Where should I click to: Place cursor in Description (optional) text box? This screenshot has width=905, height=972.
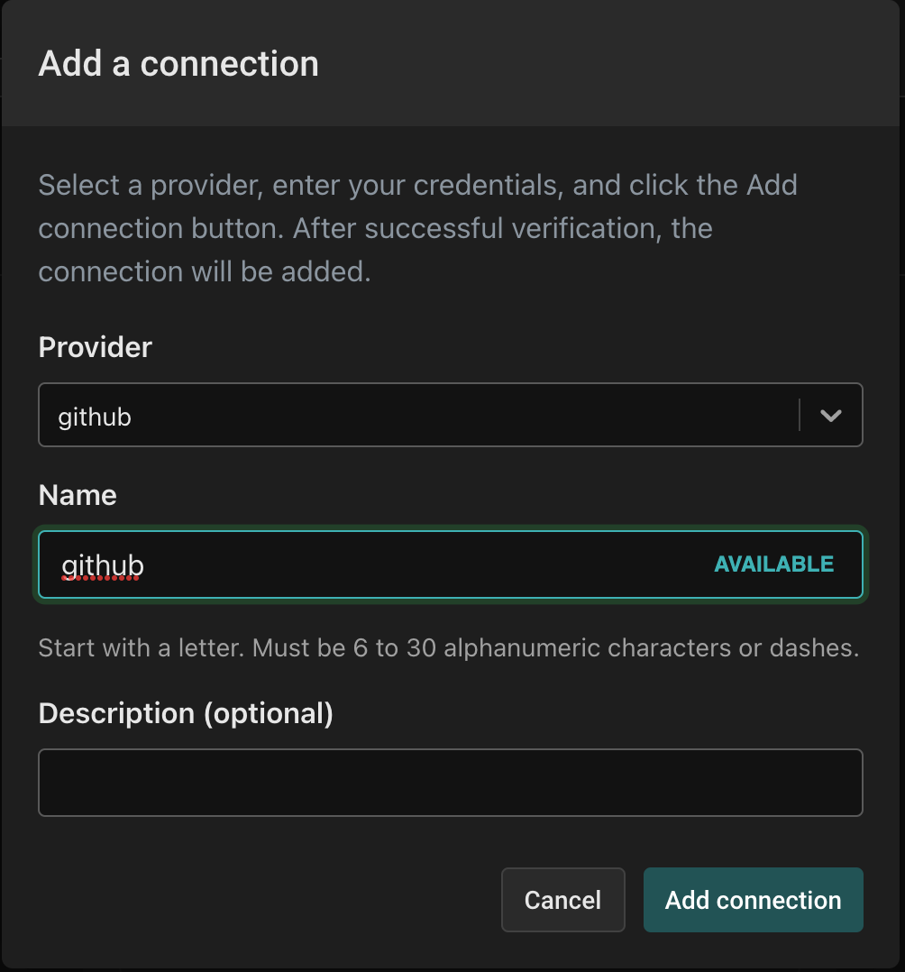(451, 783)
